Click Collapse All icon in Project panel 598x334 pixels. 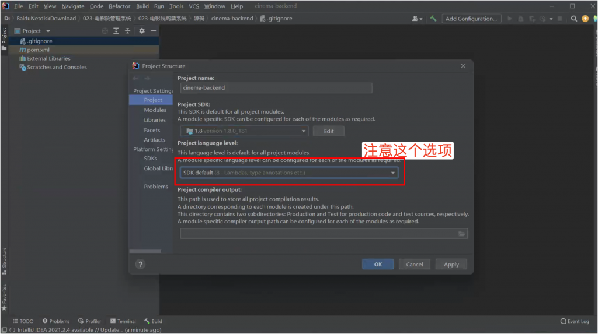pyautogui.click(x=128, y=31)
